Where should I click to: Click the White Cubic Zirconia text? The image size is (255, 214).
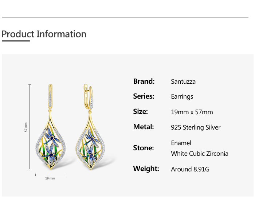click(x=200, y=154)
